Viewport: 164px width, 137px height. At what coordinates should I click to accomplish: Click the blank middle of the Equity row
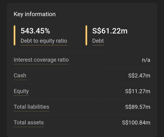(x=77, y=91)
